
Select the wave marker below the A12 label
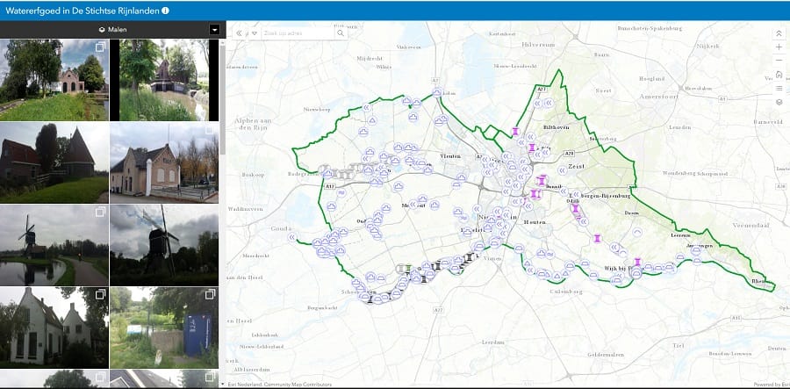point(341,192)
